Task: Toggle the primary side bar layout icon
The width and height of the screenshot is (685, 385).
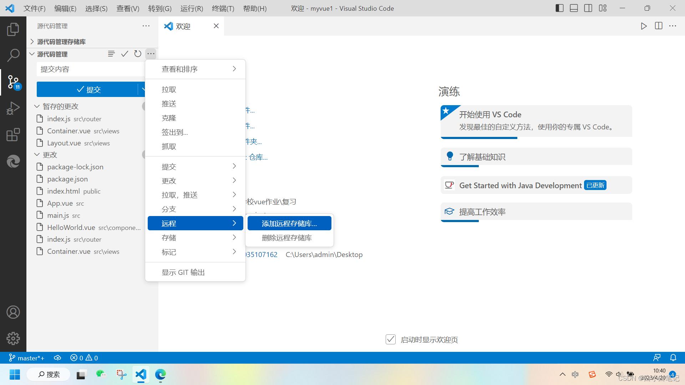Action: pyautogui.click(x=559, y=8)
